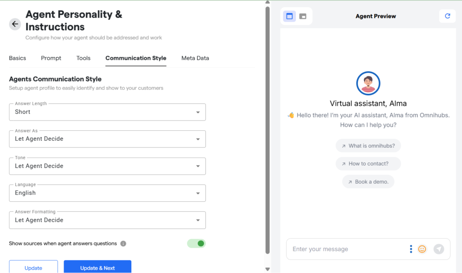Click Alma's avatar image
The image size is (462, 273).
pos(368,83)
